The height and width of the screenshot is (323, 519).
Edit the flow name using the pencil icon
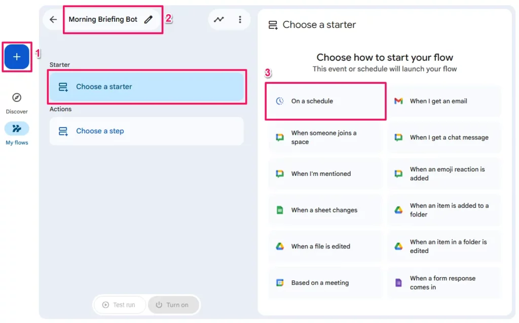click(147, 19)
